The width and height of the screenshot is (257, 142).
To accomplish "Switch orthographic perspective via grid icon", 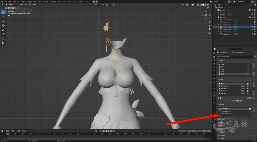I will [x=210, y=33].
